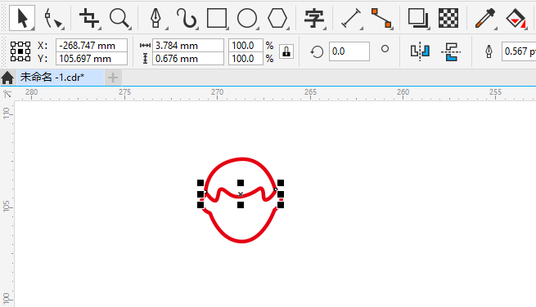Click the ruler origin corner icon
The width and height of the screenshot is (536, 307).
pos(7,94)
